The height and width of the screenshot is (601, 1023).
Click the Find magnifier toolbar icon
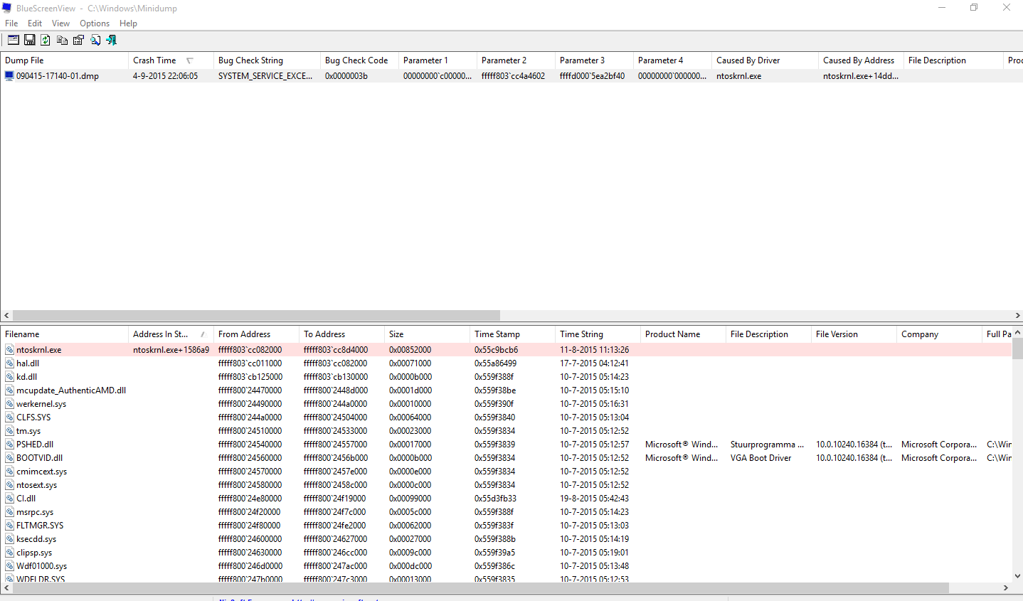[x=95, y=41]
